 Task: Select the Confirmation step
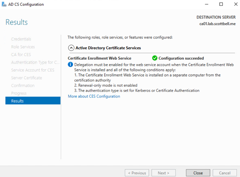(23, 85)
